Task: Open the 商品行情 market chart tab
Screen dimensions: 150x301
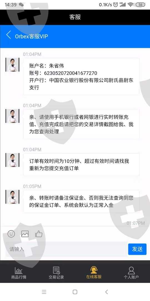Action: pyautogui.click(x=19, y=273)
